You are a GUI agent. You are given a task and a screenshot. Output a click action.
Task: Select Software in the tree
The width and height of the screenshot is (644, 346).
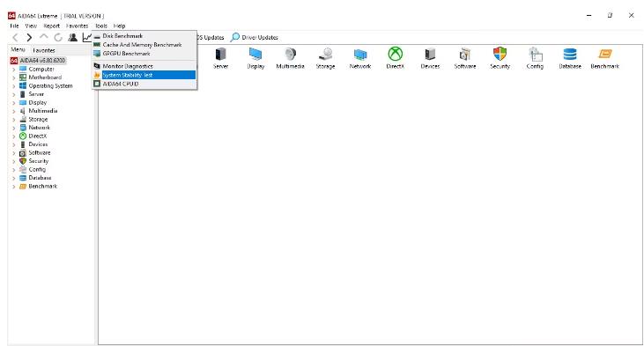pos(40,152)
